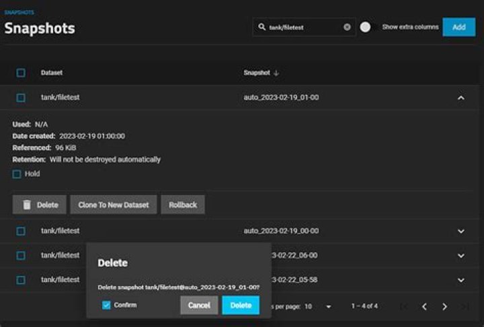Click the trash Delete button in snapshot details
The height and width of the screenshot is (327, 484).
(x=40, y=205)
